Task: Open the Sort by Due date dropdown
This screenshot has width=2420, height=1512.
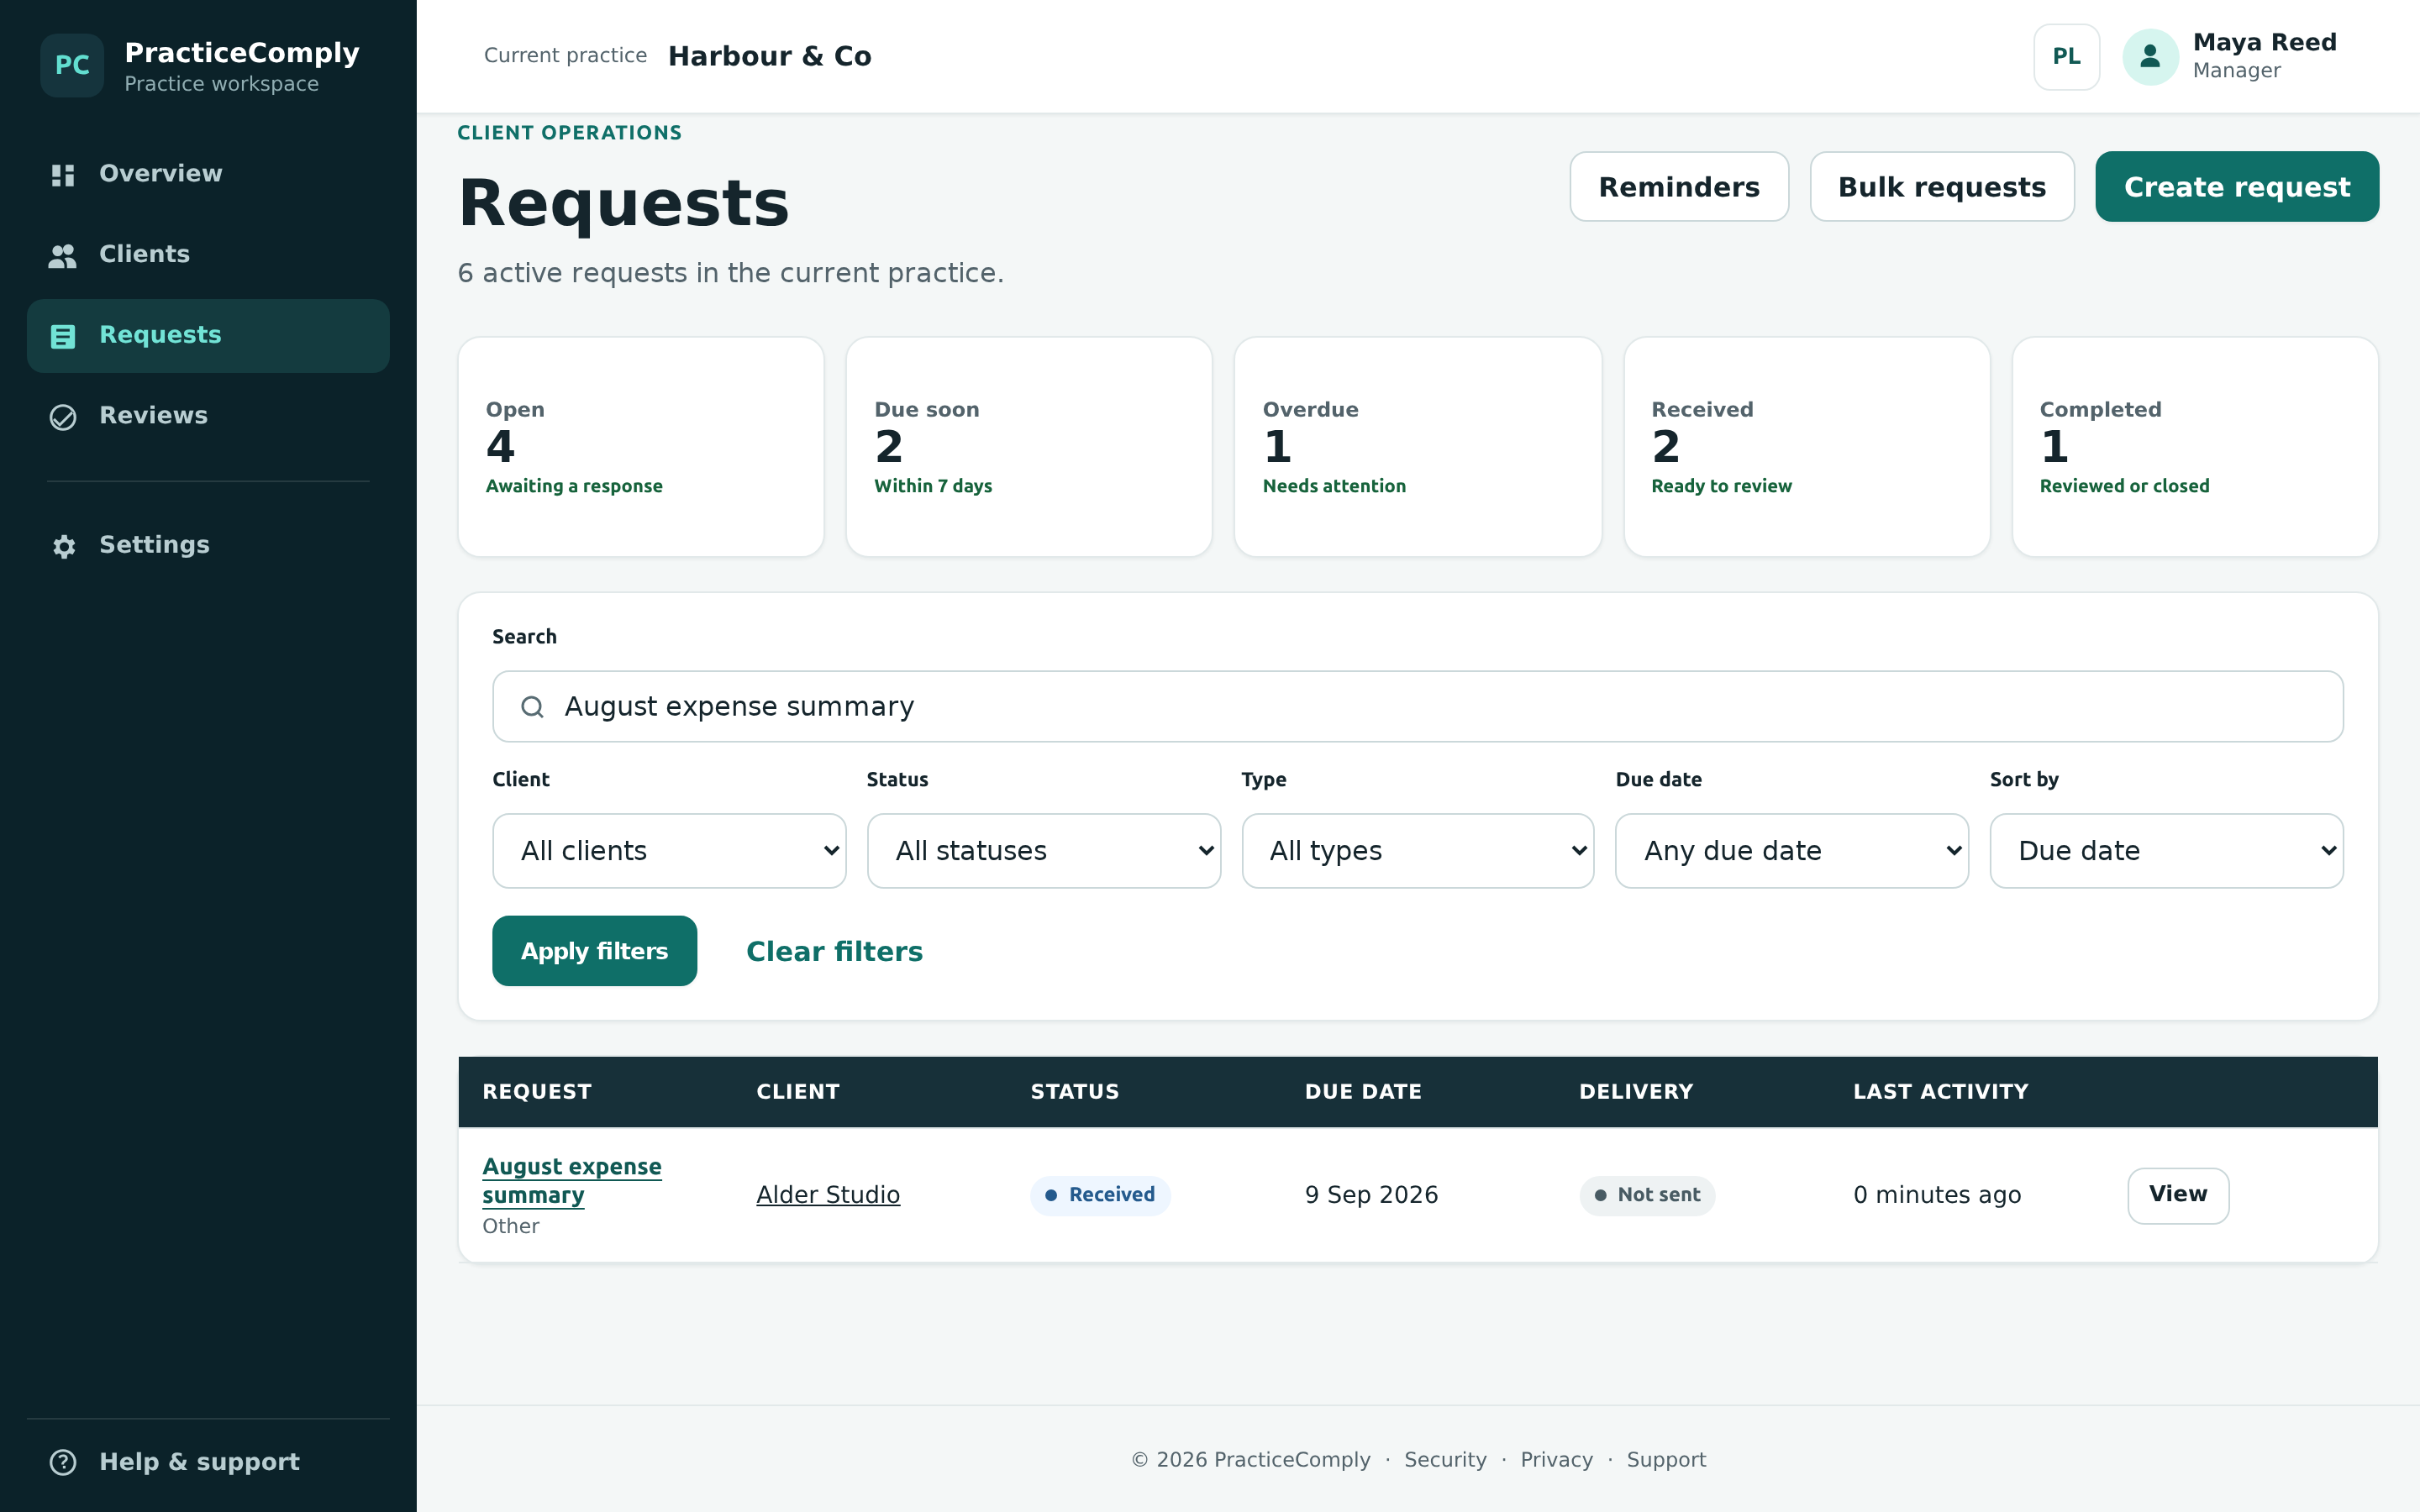Action: (x=2166, y=851)
